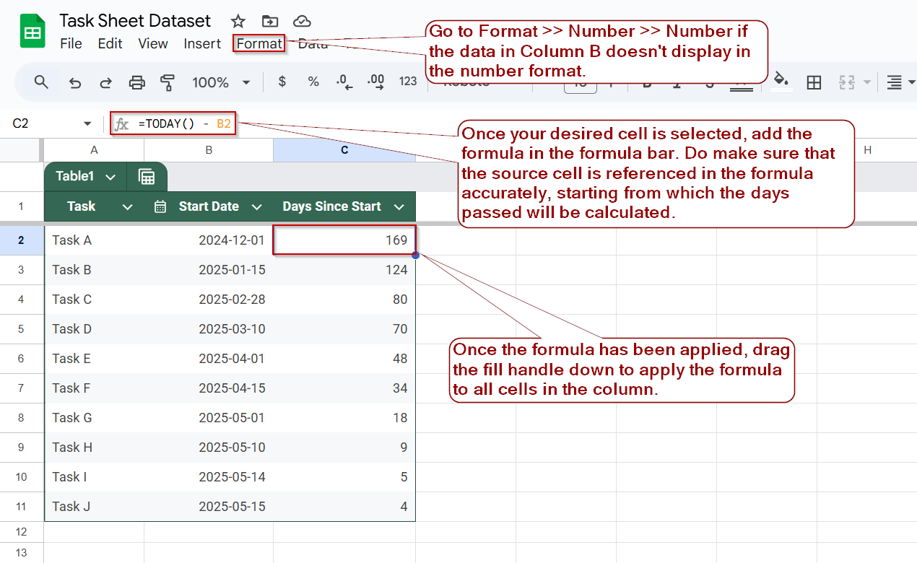Star the Task Sheet Dataset document

point(238,21)
